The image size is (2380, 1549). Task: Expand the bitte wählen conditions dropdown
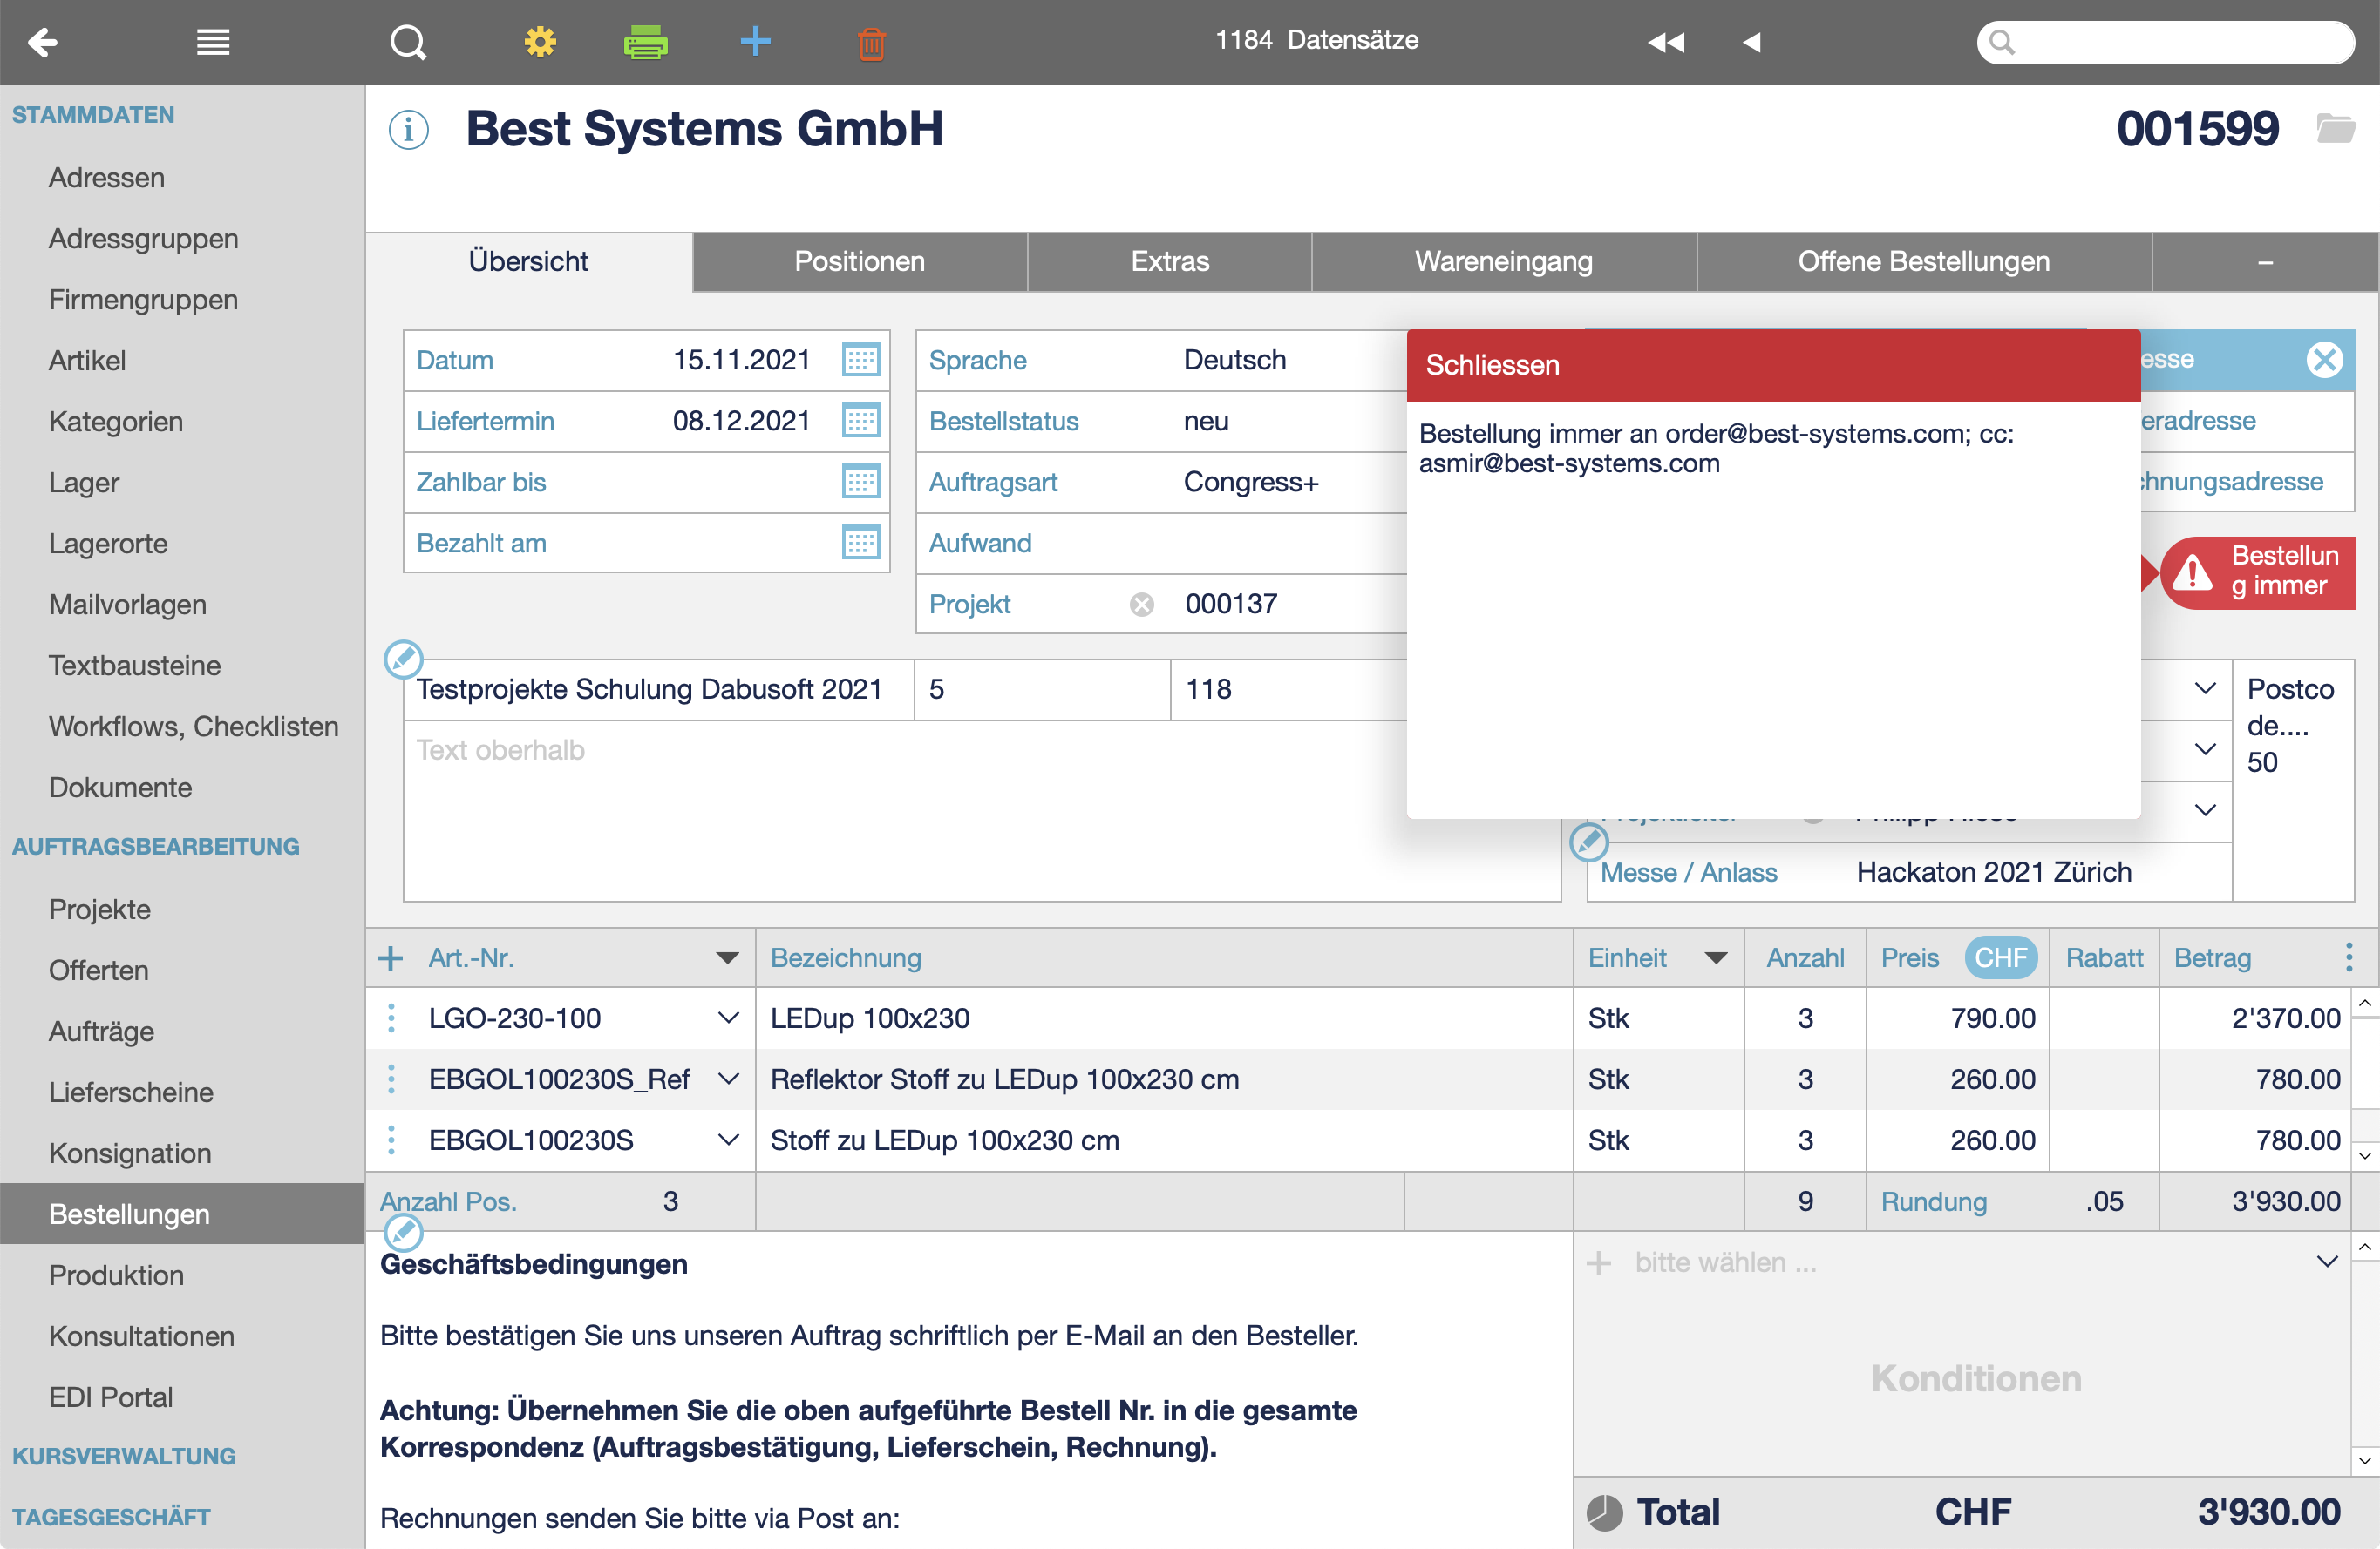point(2327,1262)
